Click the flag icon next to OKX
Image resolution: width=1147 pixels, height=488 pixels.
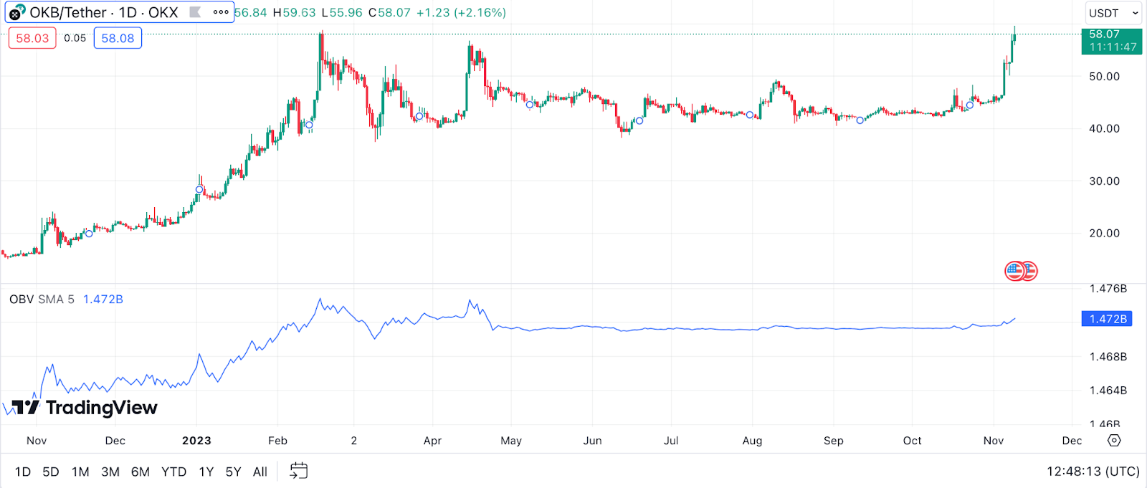pos(195,12)
